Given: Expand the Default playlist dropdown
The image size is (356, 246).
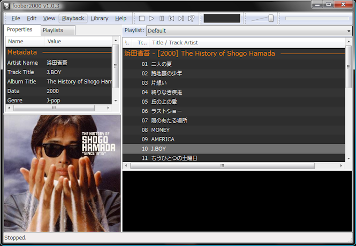Looking at the screenshot, I should coord(249,30).
